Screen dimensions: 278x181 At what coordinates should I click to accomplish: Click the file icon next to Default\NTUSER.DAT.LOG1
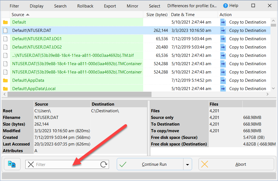pos(5,39)
